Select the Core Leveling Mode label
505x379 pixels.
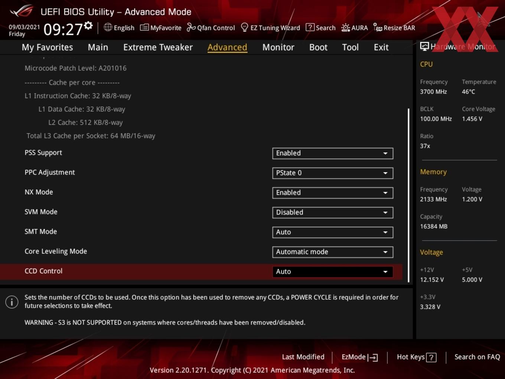click(56, 251)
